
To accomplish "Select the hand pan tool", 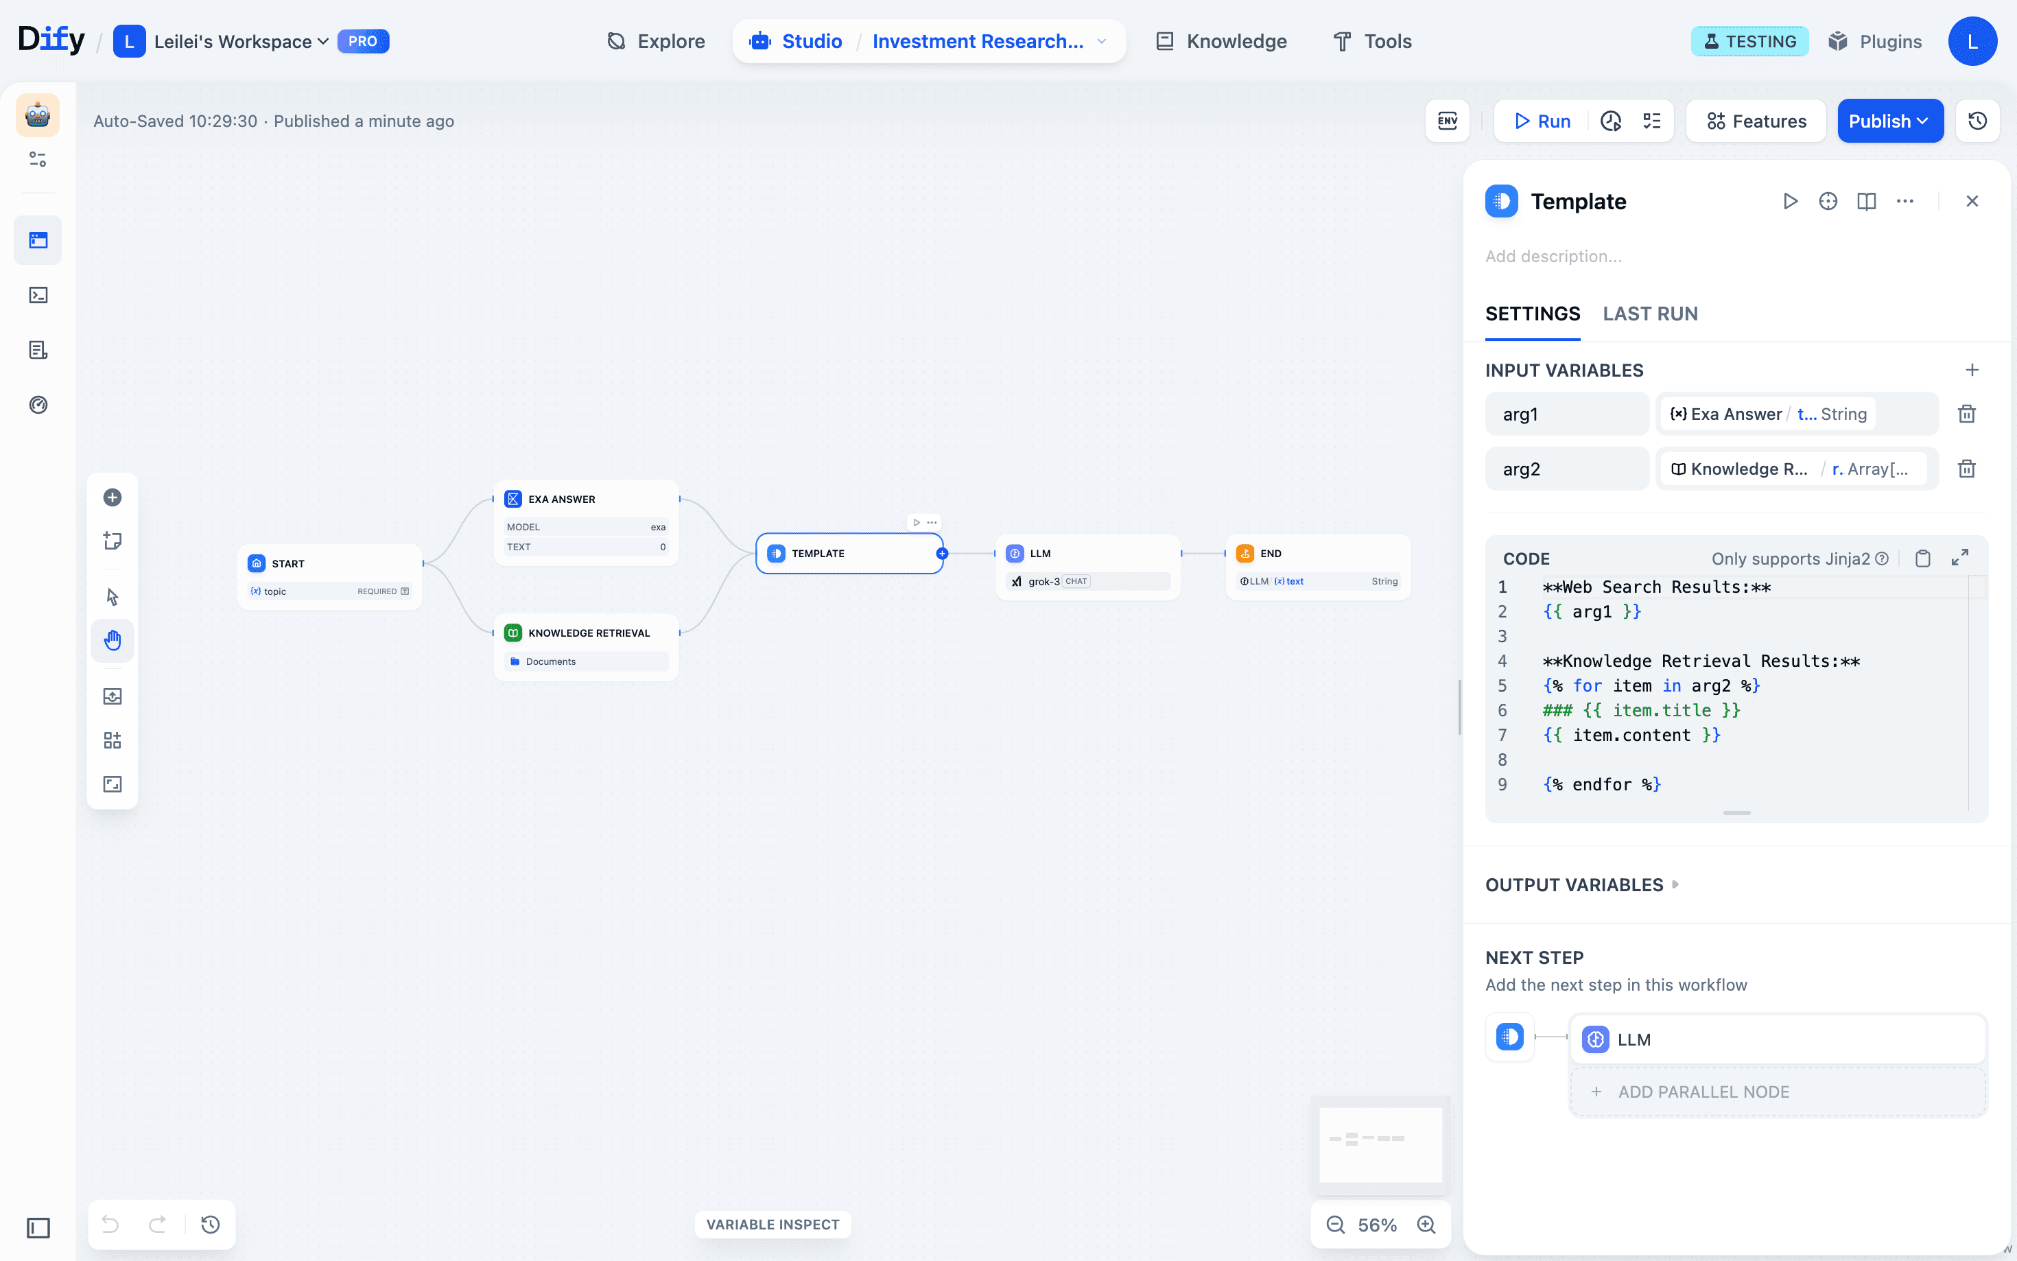I will click(113, 641).
